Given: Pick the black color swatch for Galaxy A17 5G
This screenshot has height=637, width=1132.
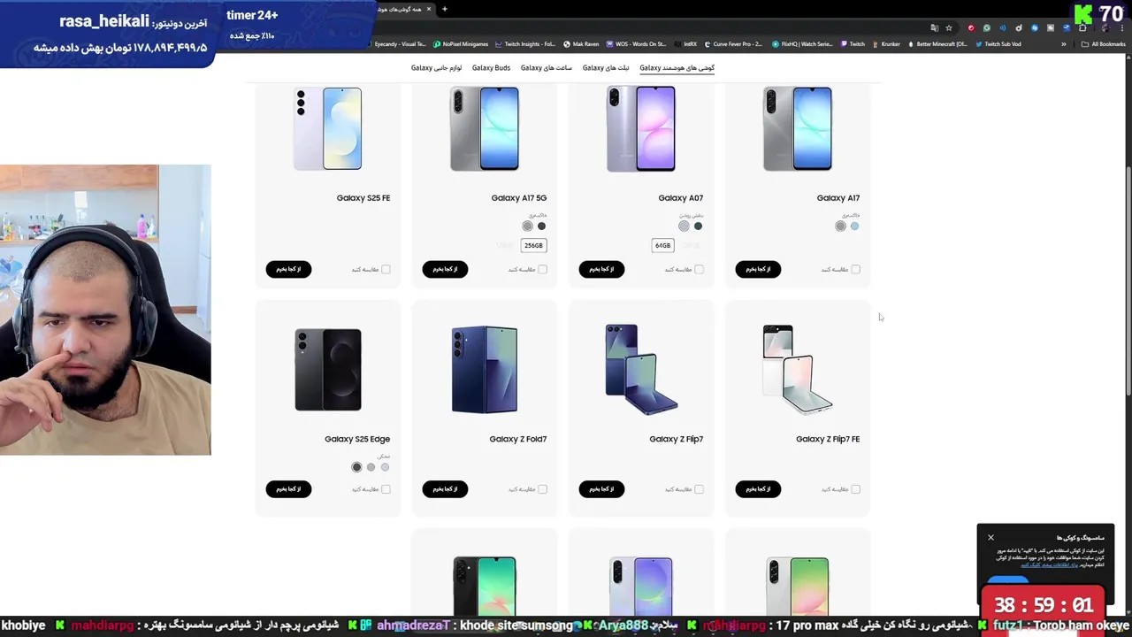Looking at the screenshot, I should (542, 226).
